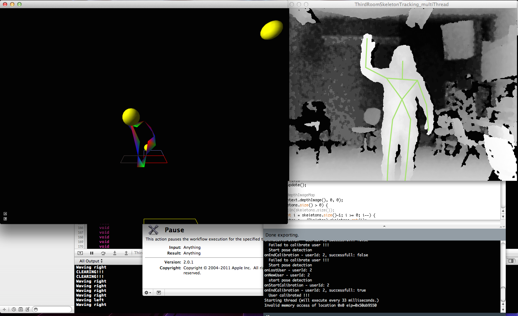Viewport: 518px width, 316px height.
Task: Click the yellow ellipse in the sketch corner
Action: (x=272, y=30)
